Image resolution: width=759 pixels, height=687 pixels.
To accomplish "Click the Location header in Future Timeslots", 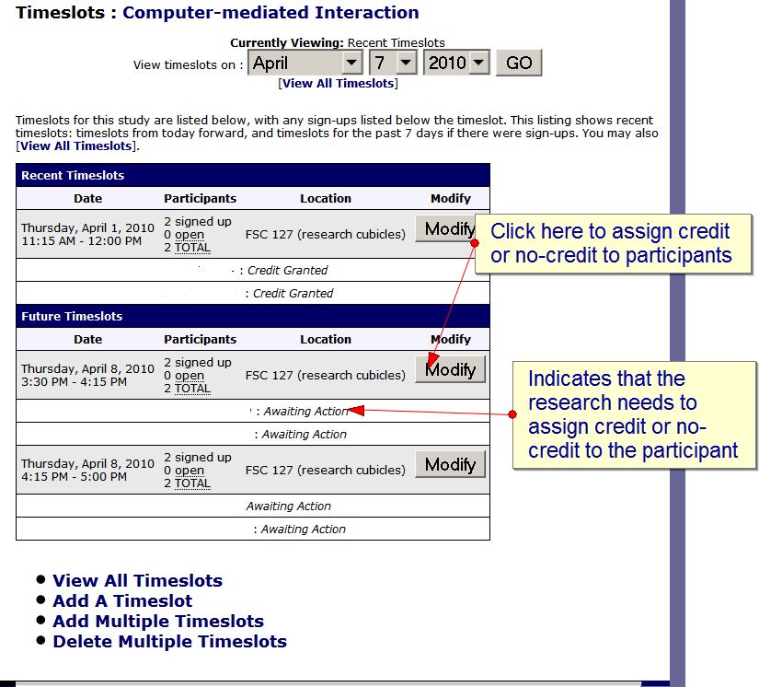I will (326, 340).
